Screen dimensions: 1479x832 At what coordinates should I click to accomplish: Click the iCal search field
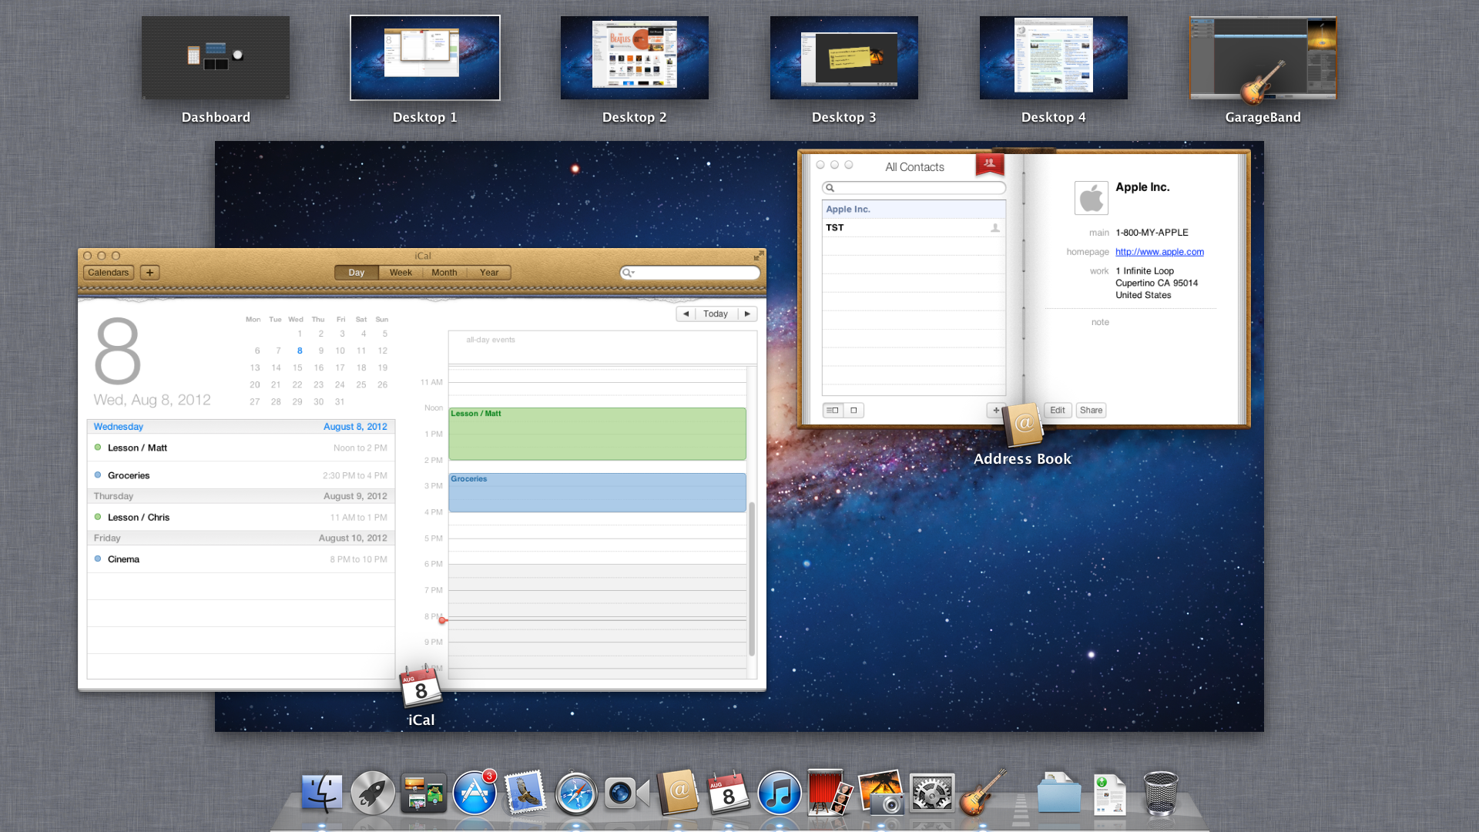tap(690, 273)
